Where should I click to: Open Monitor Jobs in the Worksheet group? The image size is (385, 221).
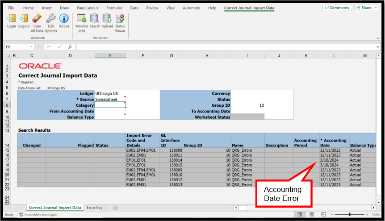82,18
